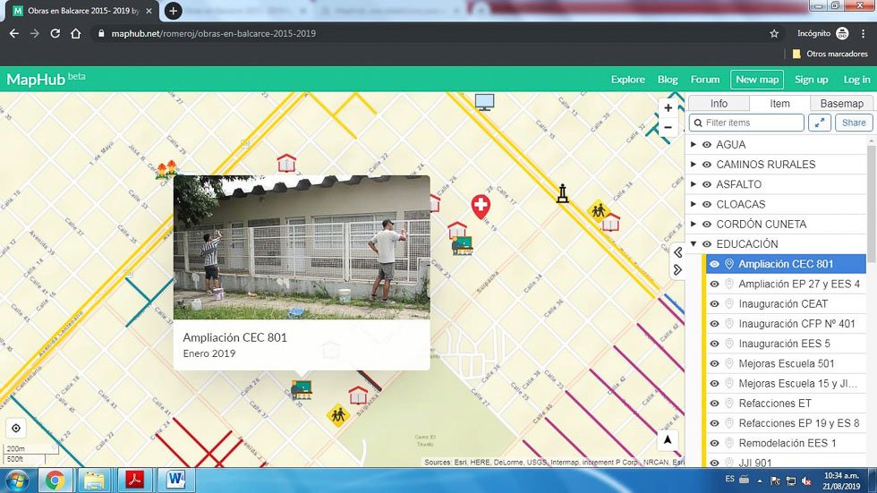This screenshot has height=493, width=877.
Task: Bookmark page with the star icon
Action: (774, 33)
